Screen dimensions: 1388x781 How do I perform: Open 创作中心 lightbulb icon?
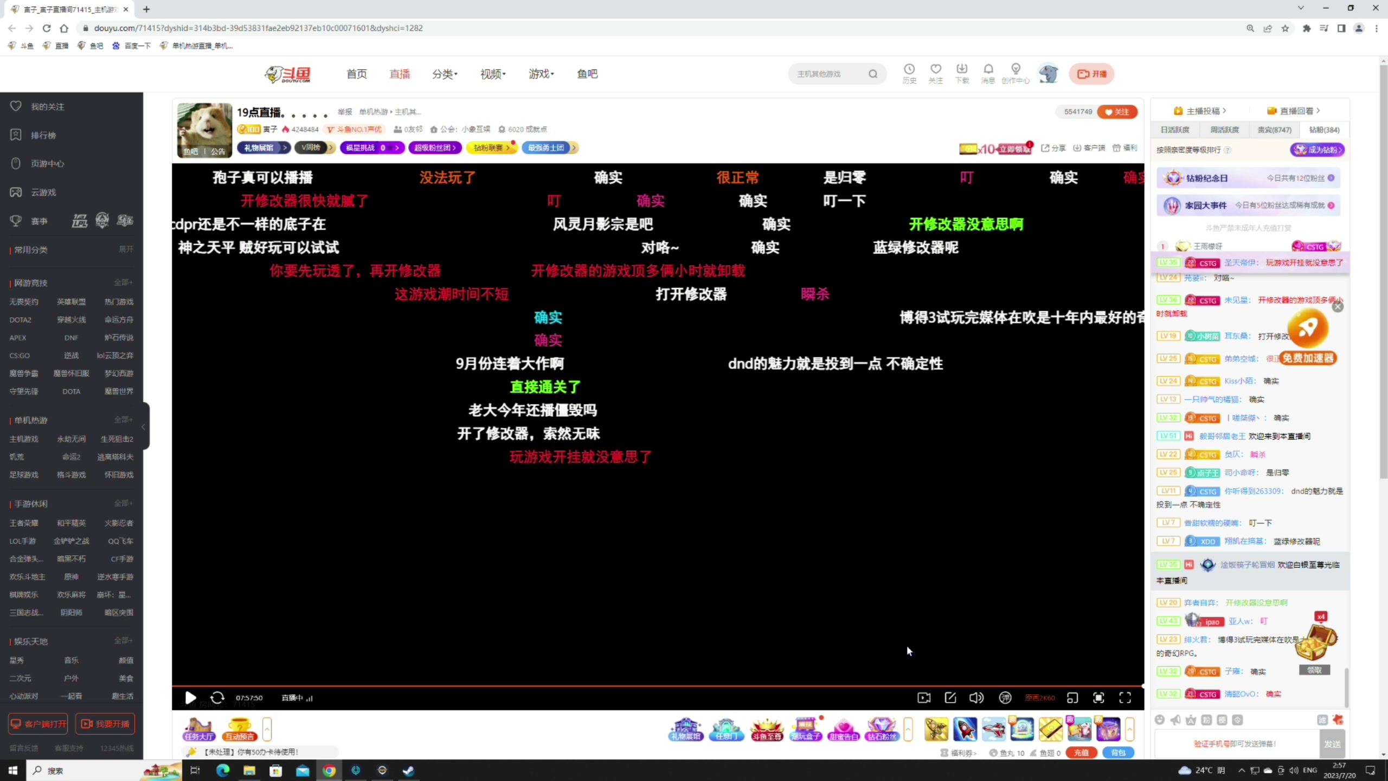(1016, 73)
